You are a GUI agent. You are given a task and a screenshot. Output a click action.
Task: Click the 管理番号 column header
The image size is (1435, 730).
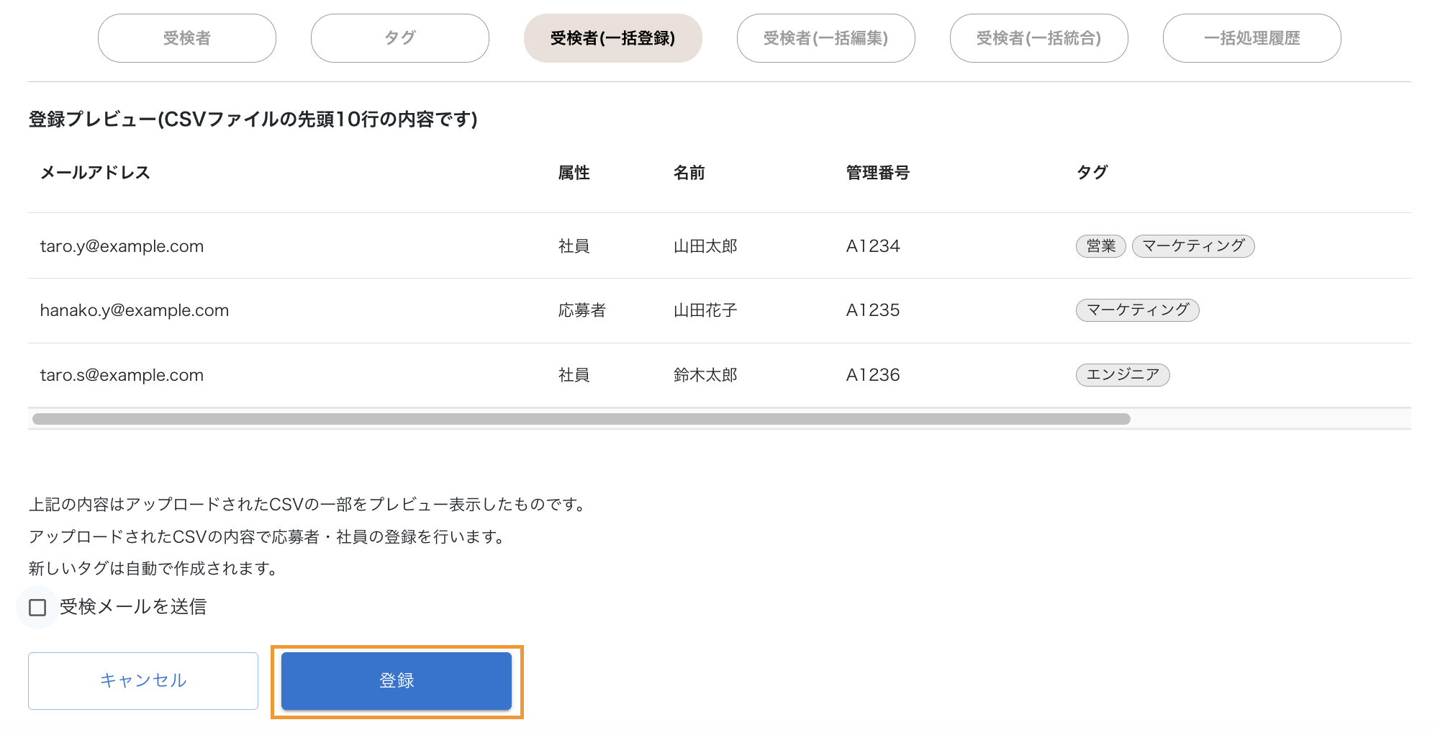pos(878,173)
